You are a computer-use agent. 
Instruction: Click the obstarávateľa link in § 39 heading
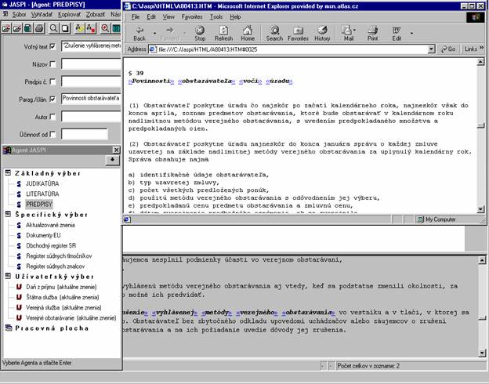tap(207, 81)
